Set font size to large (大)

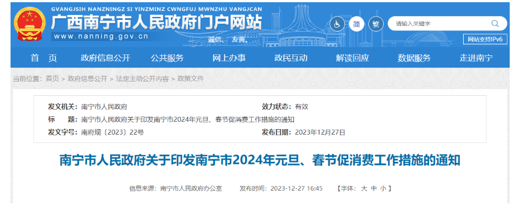[364, 188]
